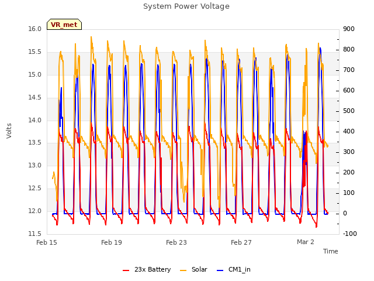Screen dimensions: 374x281
Task: Click the 14.0 left axis value
Action: coord(35,120)
